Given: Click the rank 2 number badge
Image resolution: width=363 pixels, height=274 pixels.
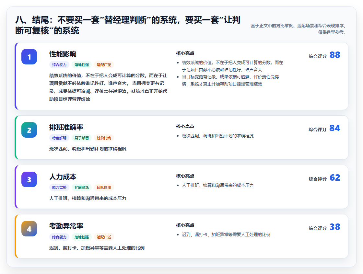Looking at the screenshot, I should [x=29, y=130].
